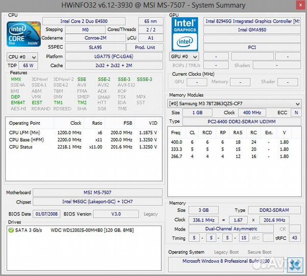Click the PC2-6400 DDR2-SDRAM UDIMM field

tap(242, 122)
